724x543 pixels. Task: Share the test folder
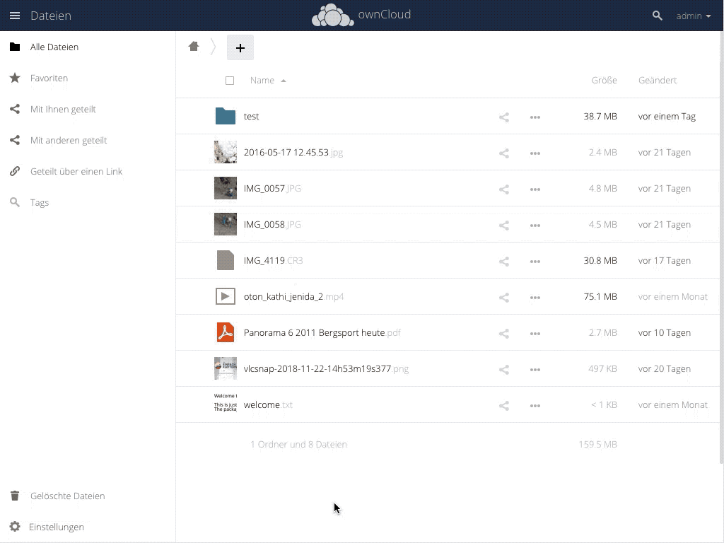click(503, 117)
